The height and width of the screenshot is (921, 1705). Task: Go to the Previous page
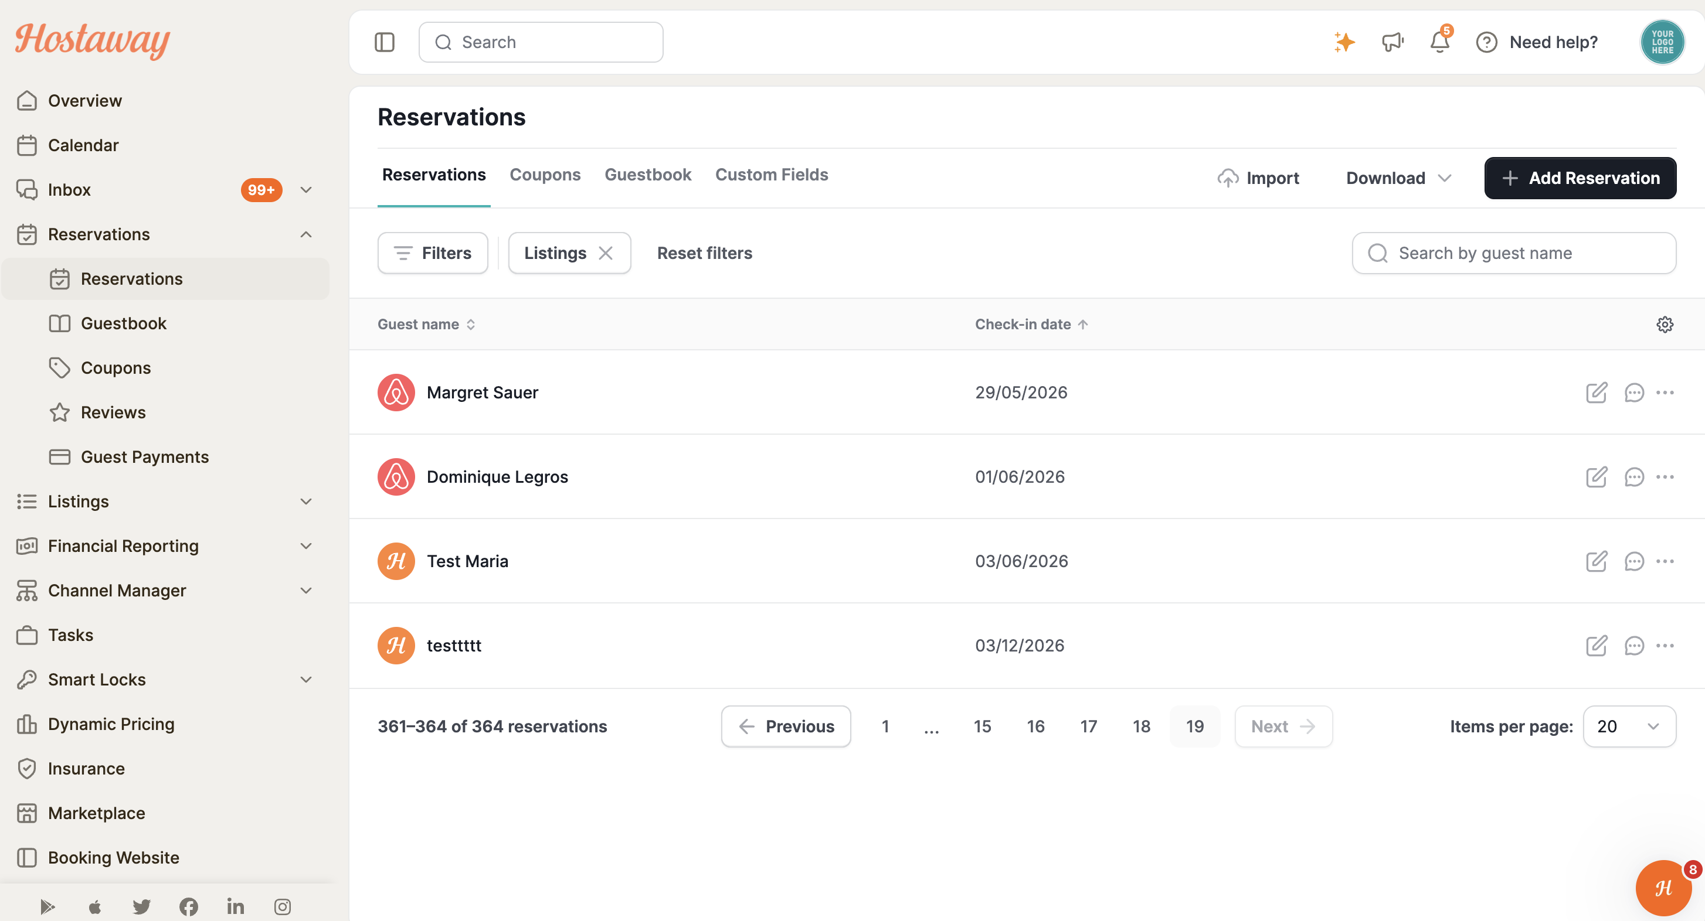pyautogui.click(x=786, y=726)
